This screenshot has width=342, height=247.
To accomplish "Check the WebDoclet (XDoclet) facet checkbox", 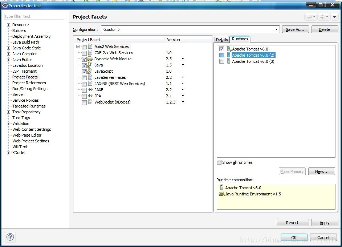I will click(x=84, y=102).
